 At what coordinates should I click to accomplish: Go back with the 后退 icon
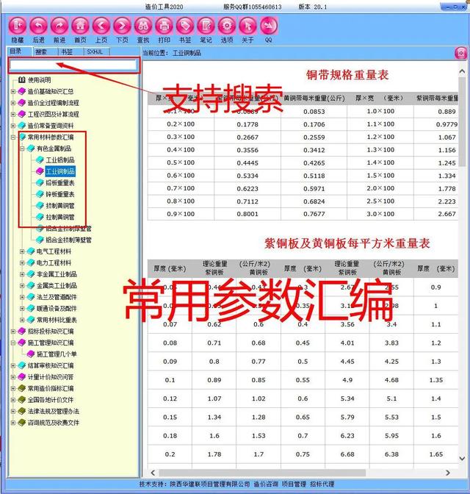click(x=38, y=26)
